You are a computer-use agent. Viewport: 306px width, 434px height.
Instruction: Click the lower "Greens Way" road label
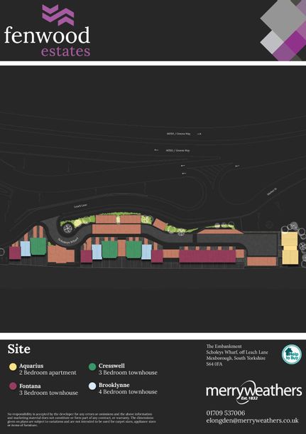click(178, 151)
